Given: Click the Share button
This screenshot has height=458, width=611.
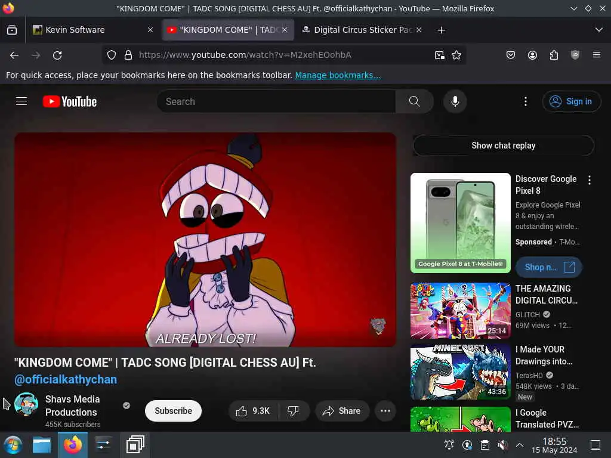Looking at the screenshot, I should (342, 411).
